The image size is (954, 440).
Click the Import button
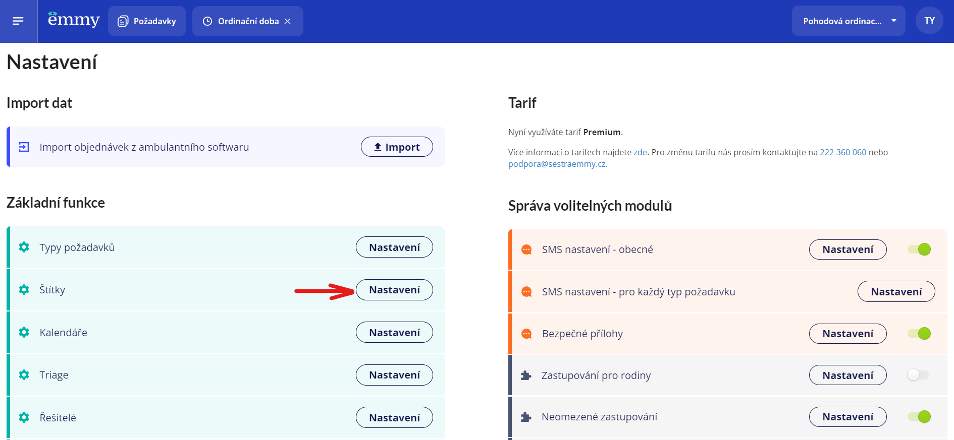pos(397,147)
